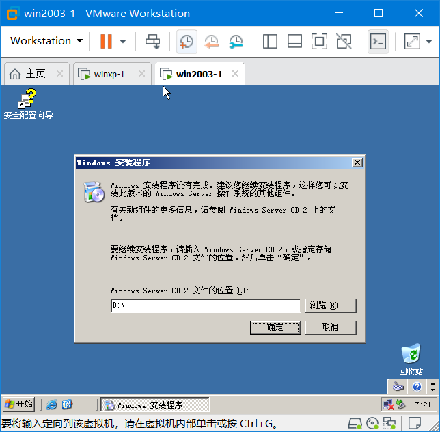Select the 安全配置向导 desktop shortcut
The width and height of the screenshot is (440, 432).
[x=28, y=104]
